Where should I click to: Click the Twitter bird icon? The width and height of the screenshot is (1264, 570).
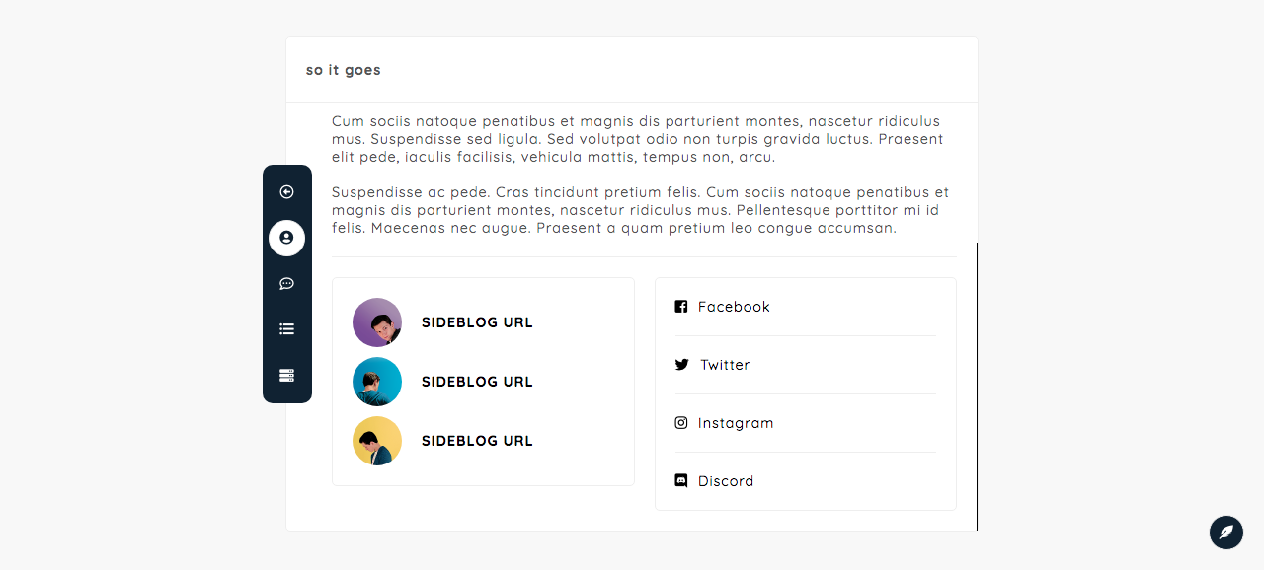pyautogui.click(x=681, y=365)
